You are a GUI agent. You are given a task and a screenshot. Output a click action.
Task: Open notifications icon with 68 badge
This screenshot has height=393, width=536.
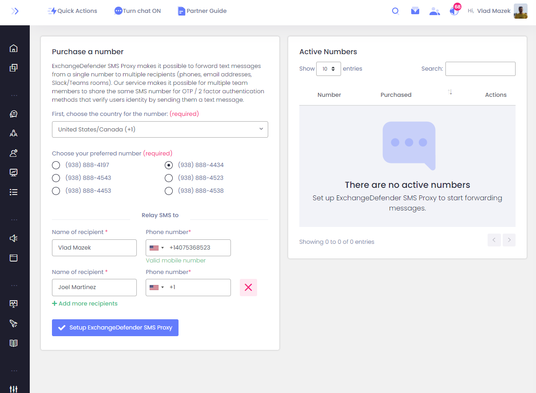tap(454, 11)
